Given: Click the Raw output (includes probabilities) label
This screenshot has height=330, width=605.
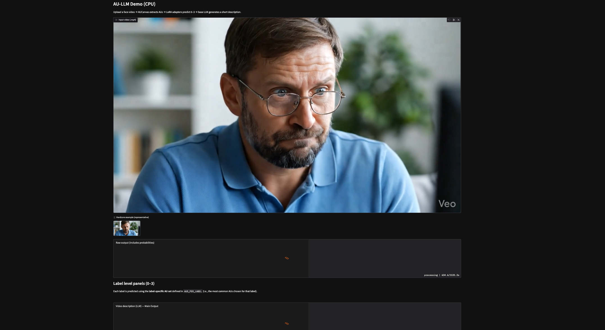Looking at the screenshot, I should click(135, 243).
